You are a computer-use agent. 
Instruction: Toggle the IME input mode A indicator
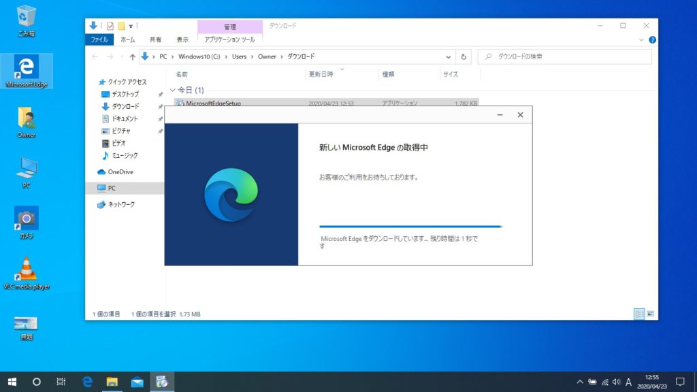coord(628,382)
